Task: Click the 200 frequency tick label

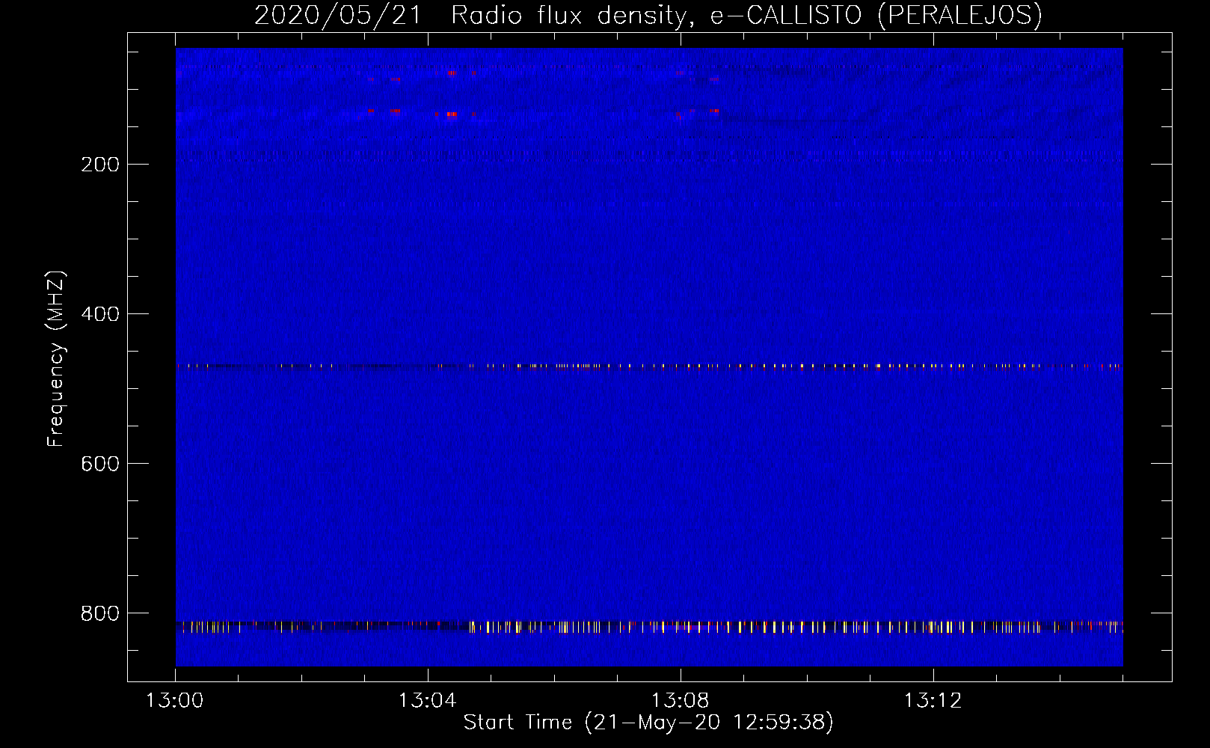Action: coord(100,165)
